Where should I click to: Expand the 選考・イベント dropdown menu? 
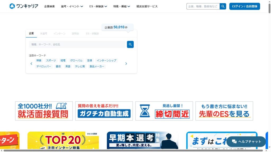(x=72, y=6)
